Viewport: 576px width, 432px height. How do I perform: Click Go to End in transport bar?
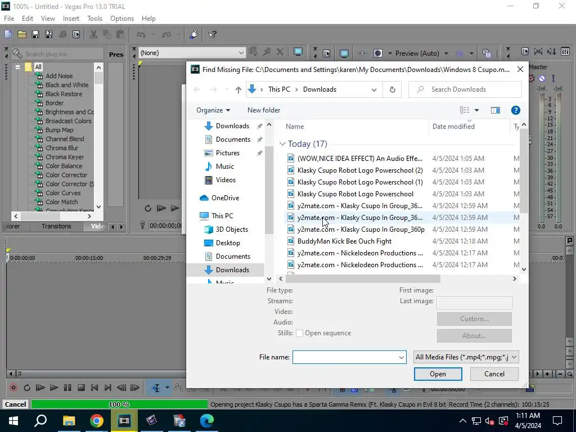coord(107,388)
